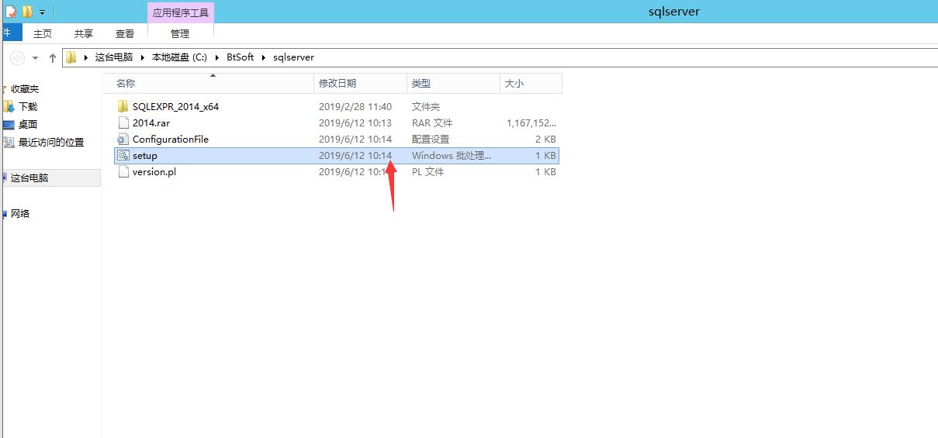Click the SQLEXPR_2014_x64 folder name

[176, 106]
